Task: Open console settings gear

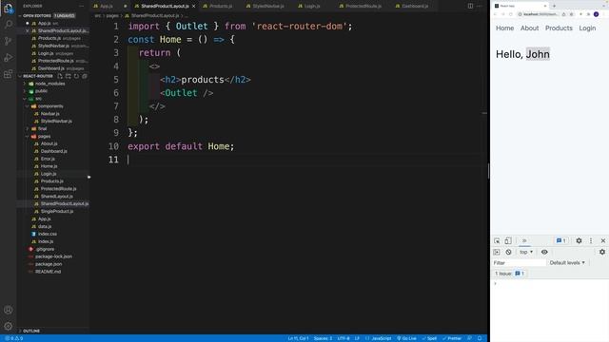Action: pos(602,252)
